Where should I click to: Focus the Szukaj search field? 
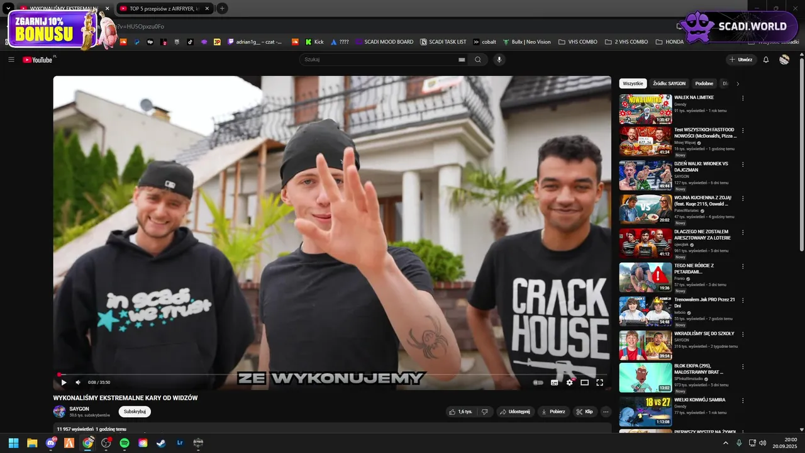pyautogui.click(x=377, y=60)
